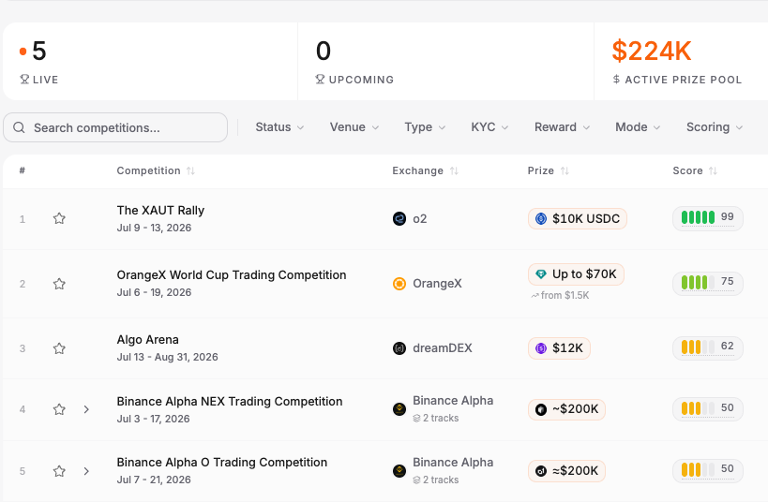
Task: Click the OrangeX exchange name
Action: [x=437, y=283]
